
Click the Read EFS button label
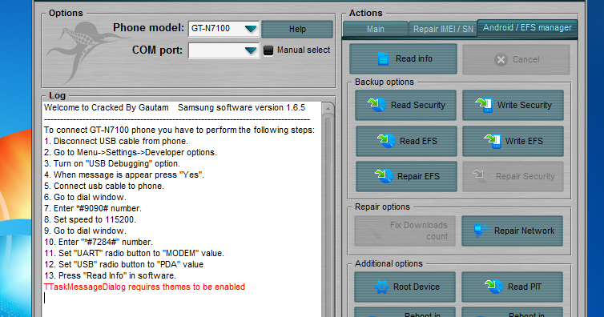418,141
